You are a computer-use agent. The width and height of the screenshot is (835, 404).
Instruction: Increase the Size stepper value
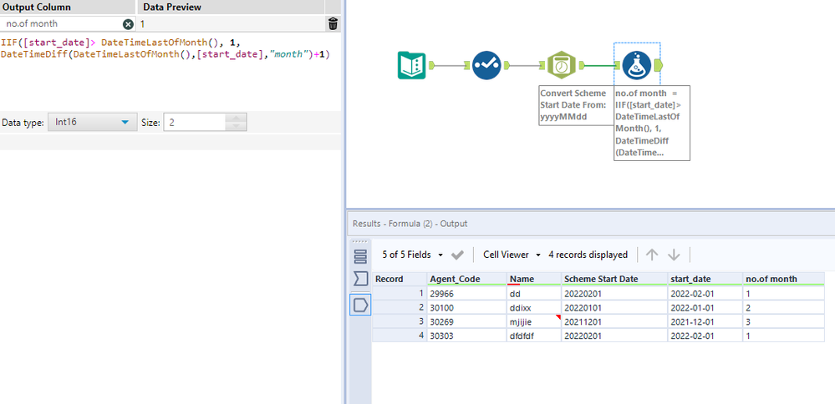[x=236, y=118]
